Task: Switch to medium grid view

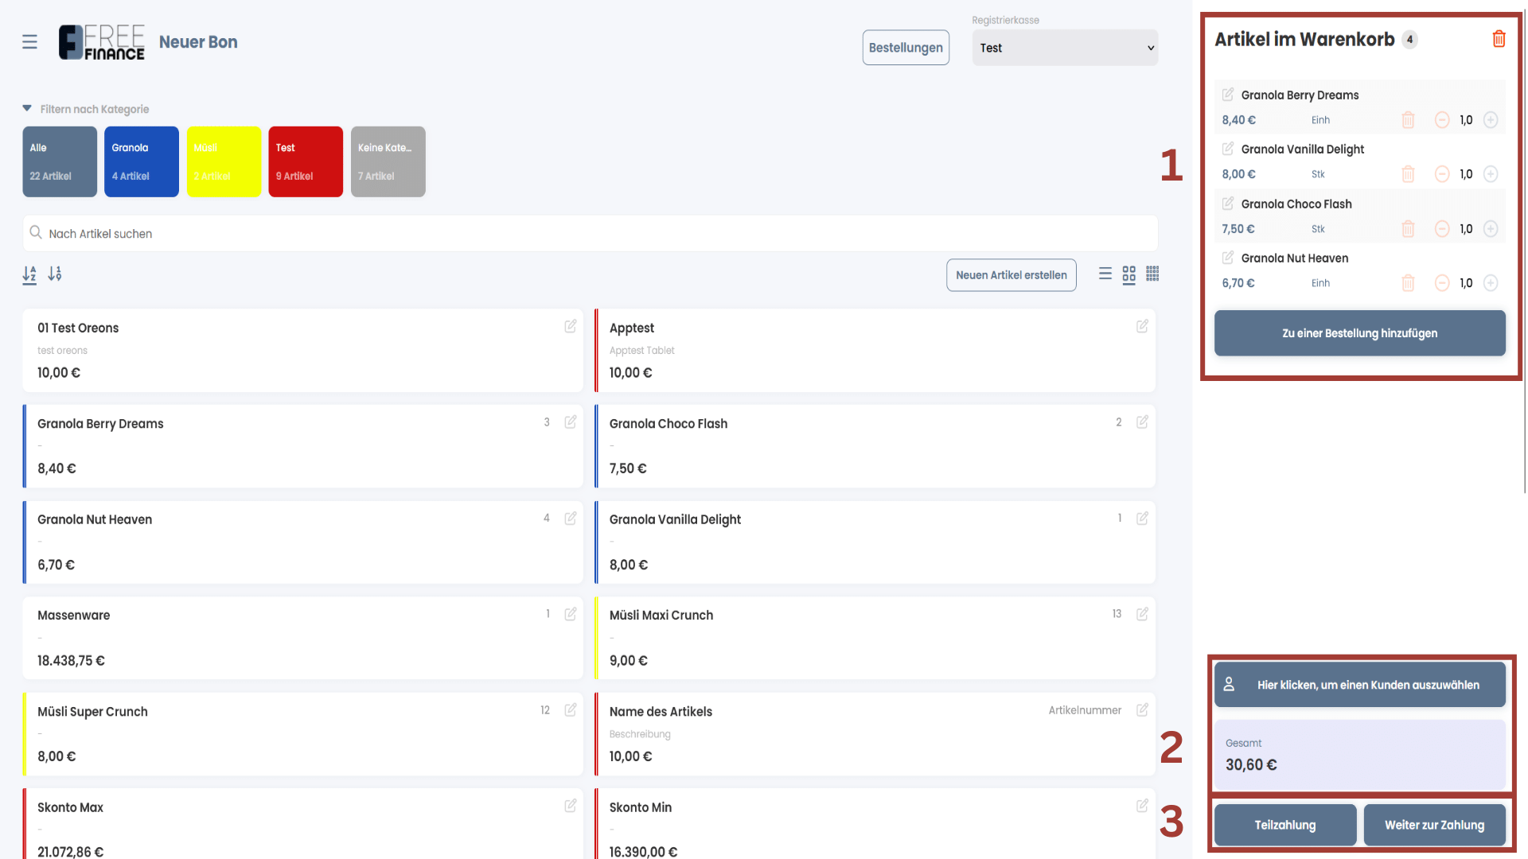Action: point(1129,274)
